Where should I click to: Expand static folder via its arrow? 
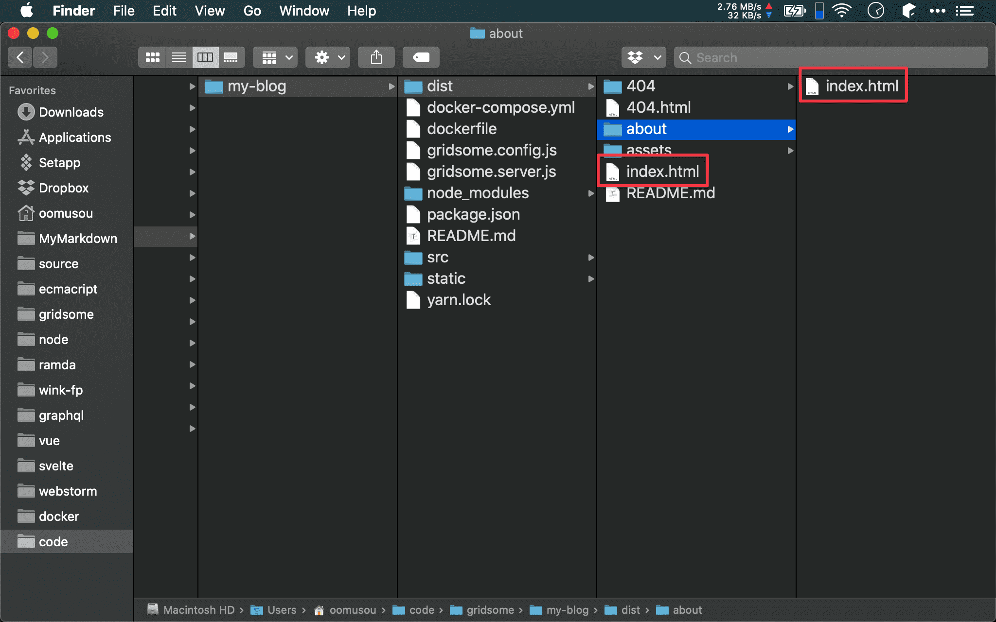click(591, 279)
